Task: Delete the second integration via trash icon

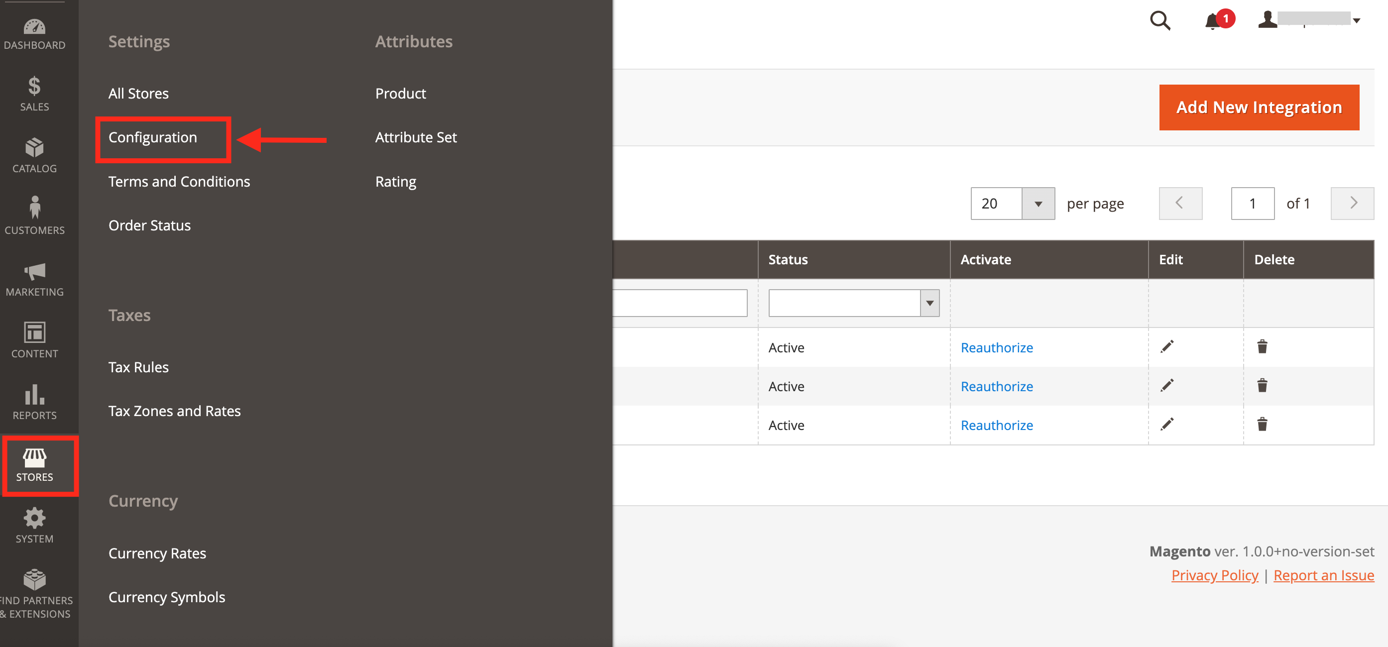Action: point(1263,385)
